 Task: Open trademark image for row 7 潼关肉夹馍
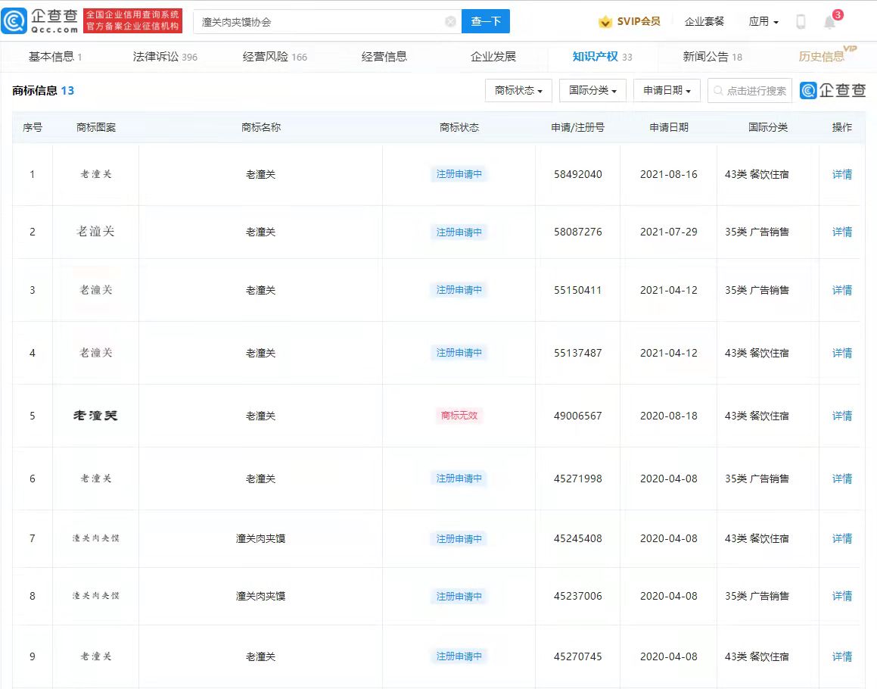[x=95, y=538]
